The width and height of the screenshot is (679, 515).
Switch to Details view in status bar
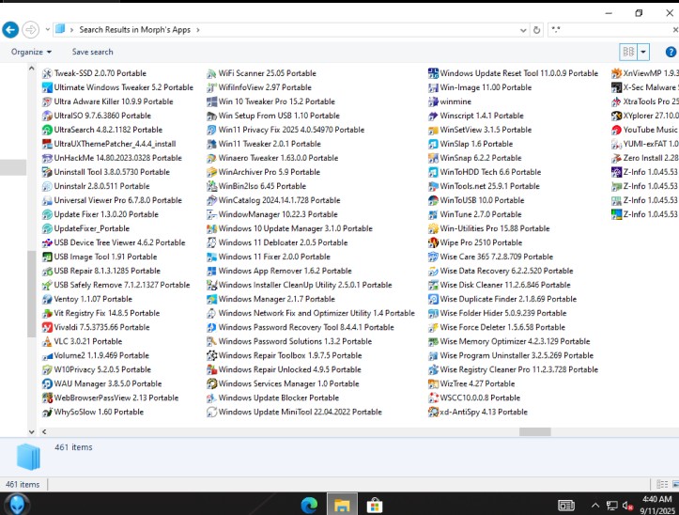662,484
